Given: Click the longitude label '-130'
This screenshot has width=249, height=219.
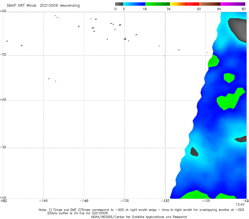Looking at the screenshot, I should click(x=165, y=201).
